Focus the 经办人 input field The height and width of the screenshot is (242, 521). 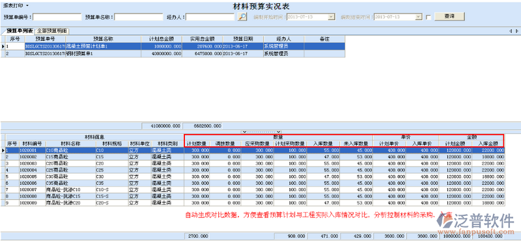(x=210, y=17)
